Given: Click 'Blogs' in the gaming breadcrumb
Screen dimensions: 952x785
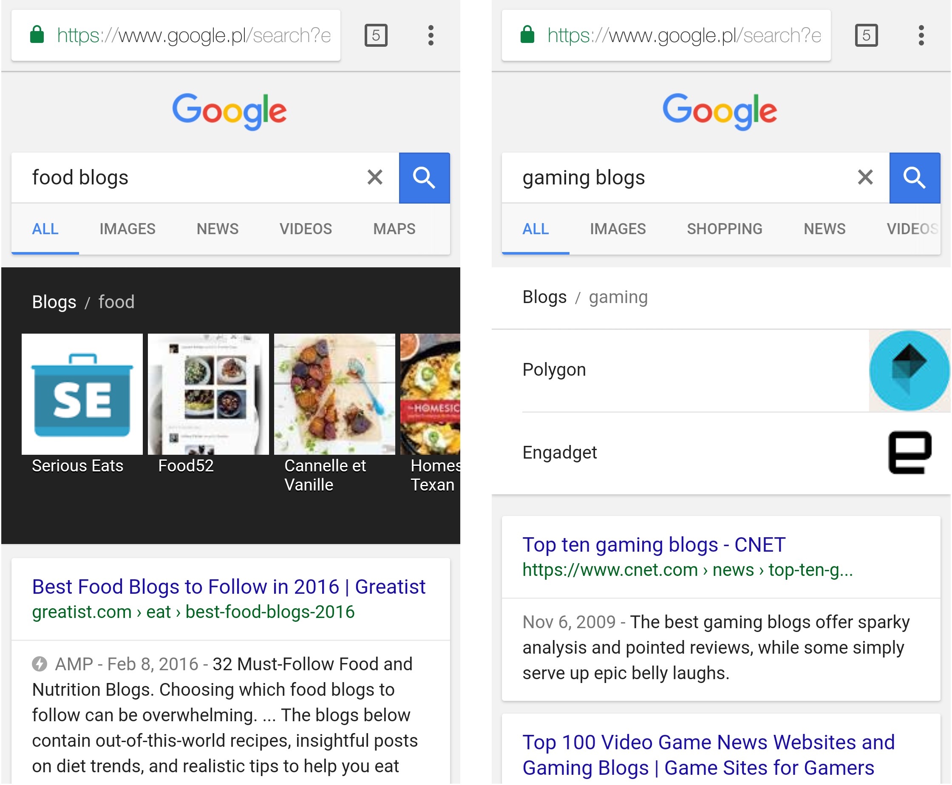Looking at the screenshot, I should 544,297.
